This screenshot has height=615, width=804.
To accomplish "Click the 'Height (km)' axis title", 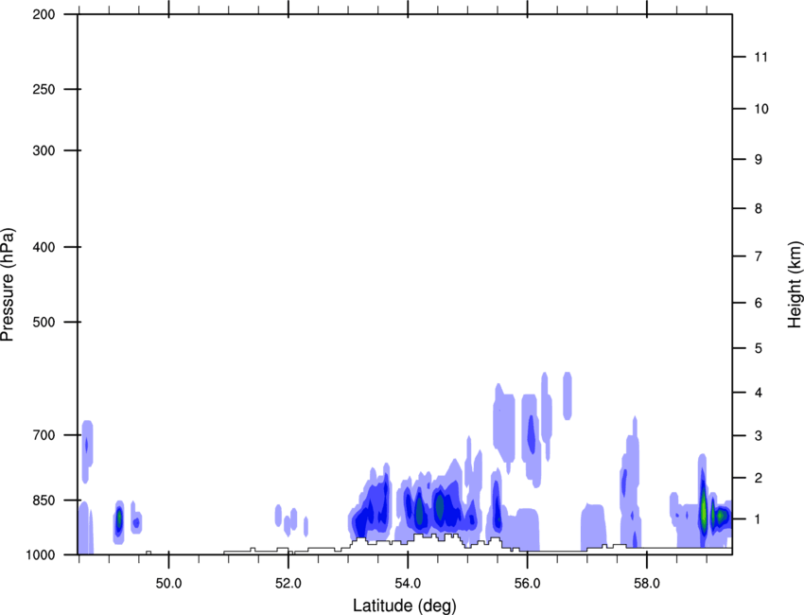I will pyautogui.click(x=795, y=285).
